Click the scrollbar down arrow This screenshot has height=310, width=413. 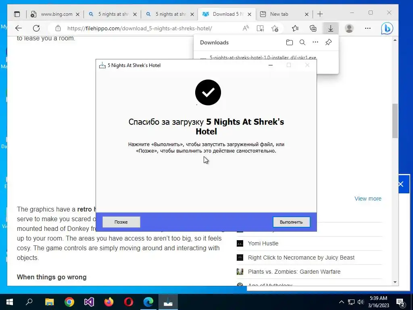point(395,282)
